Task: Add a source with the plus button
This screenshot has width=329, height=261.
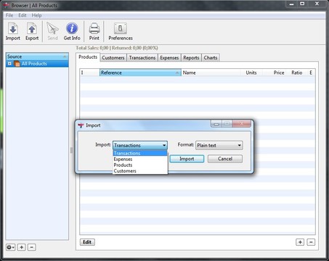Action: click(22, 247)
